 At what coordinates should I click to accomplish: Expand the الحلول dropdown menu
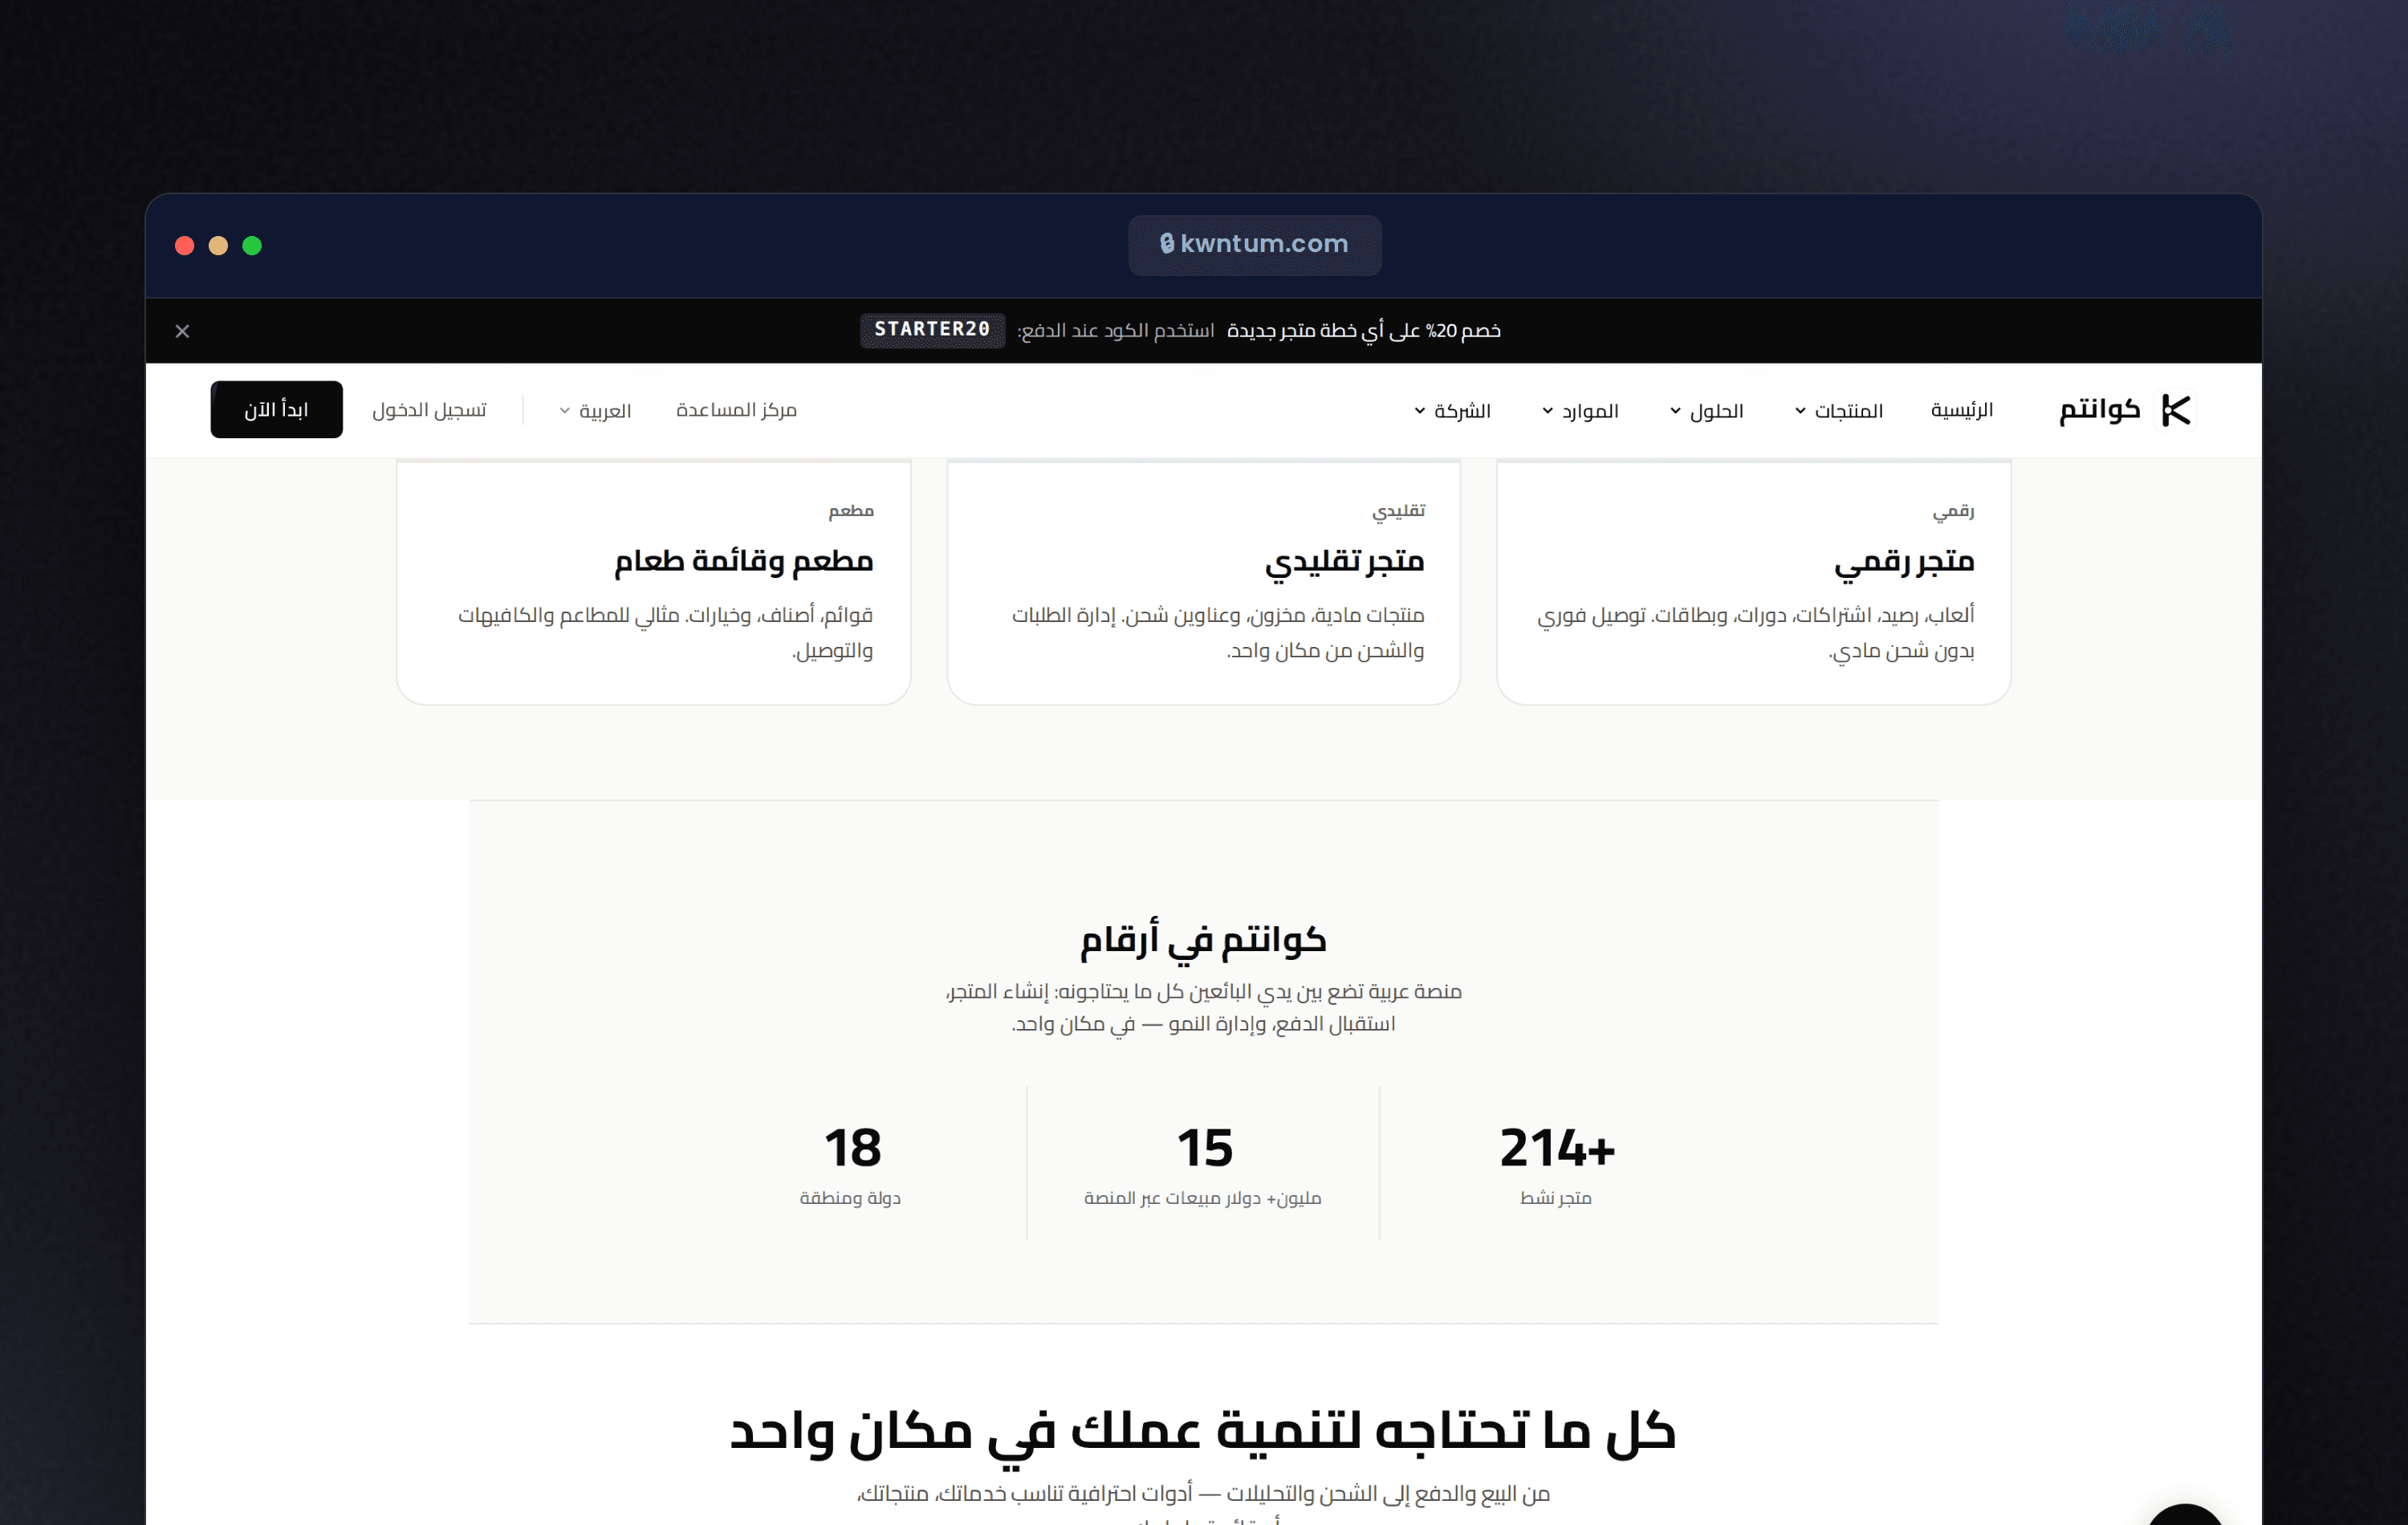click(x=1707, y=411)
